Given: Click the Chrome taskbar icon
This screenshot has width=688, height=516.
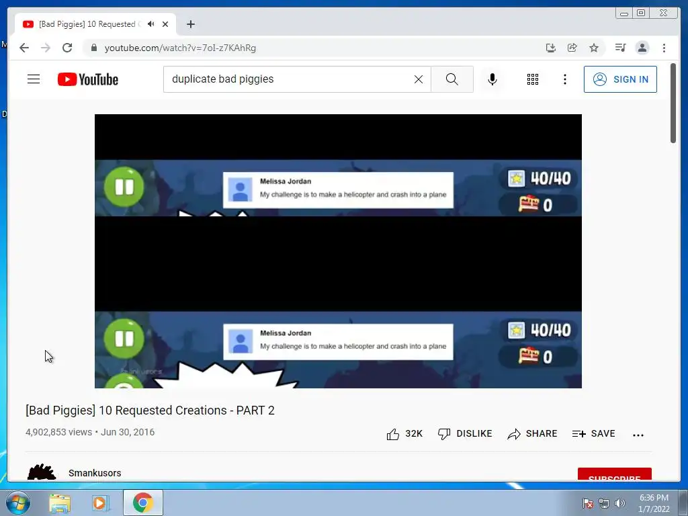Looking at the screenshot, I should 142,503.
